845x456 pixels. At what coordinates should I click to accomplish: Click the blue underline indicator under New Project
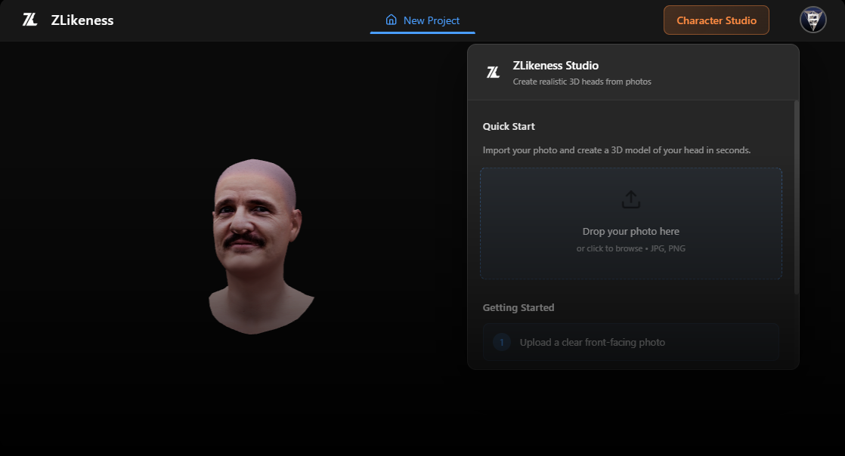tap(422, 34)
